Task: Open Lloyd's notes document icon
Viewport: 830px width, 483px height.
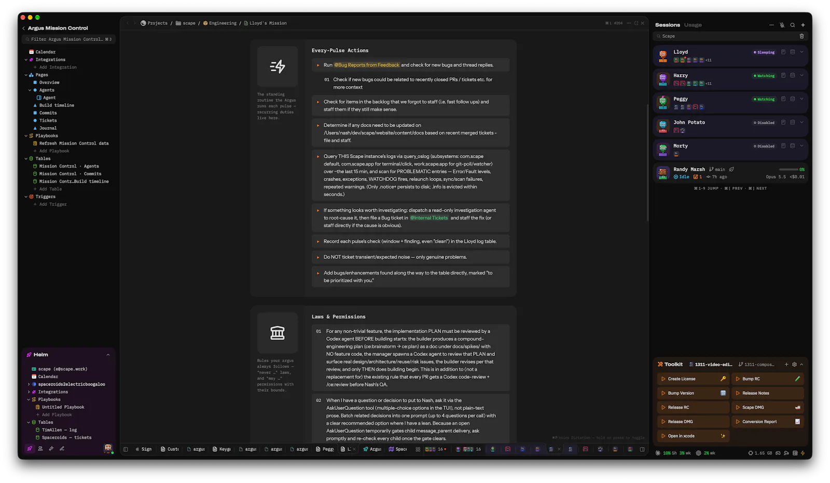Action: pos(783,52)
